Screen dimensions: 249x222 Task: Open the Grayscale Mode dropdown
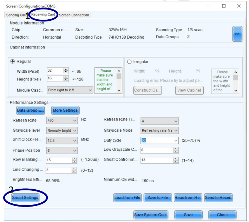[159, 131]
